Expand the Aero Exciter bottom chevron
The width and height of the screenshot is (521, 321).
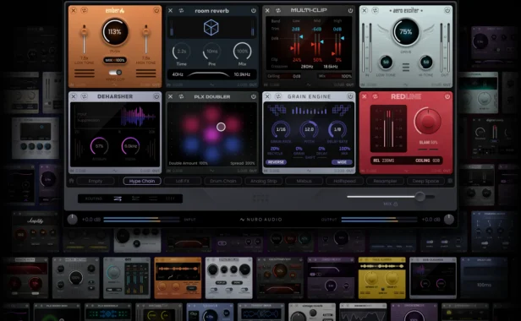406,85
